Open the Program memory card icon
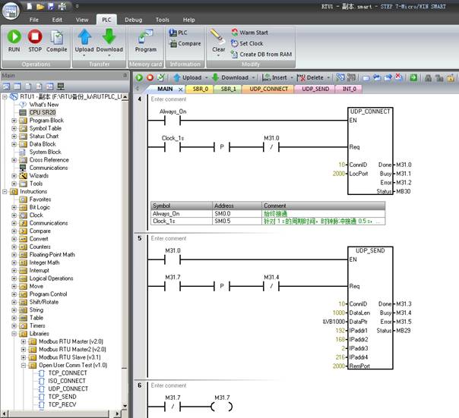The height and width of the screenshot is (418, 459). coord(145,37)
